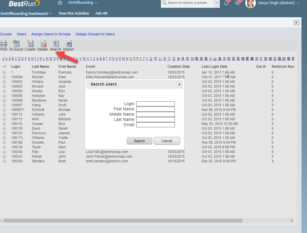This screenshot has width=307, height=233.
Task: Open the New Hire Activities tab
Action: [x=74, y=13]
